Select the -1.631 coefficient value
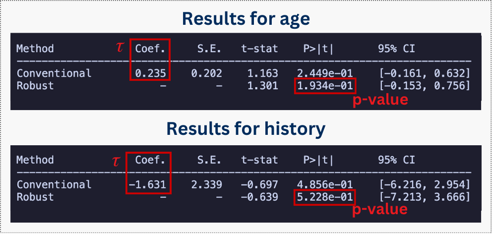492x234 pixels. pyautogui.click(x=150, y=184)
